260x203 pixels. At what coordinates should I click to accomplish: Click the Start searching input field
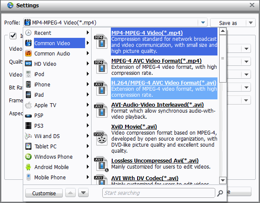[159, 193]
